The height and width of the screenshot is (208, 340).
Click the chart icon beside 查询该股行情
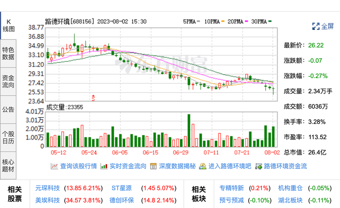pos(54,166)
